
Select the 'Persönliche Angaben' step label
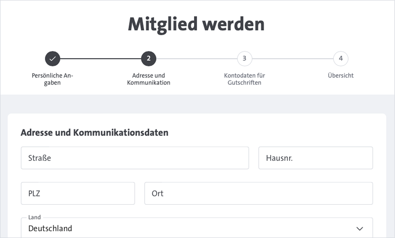[52, 79]
